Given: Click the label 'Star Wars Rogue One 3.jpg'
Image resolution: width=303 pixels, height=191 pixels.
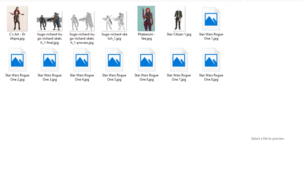Looking at the screenshot, I should click(50, 78).
